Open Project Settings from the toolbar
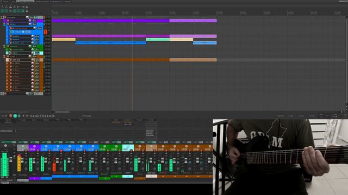The height and width of the screenshot is (195, 348). point(15,7)
